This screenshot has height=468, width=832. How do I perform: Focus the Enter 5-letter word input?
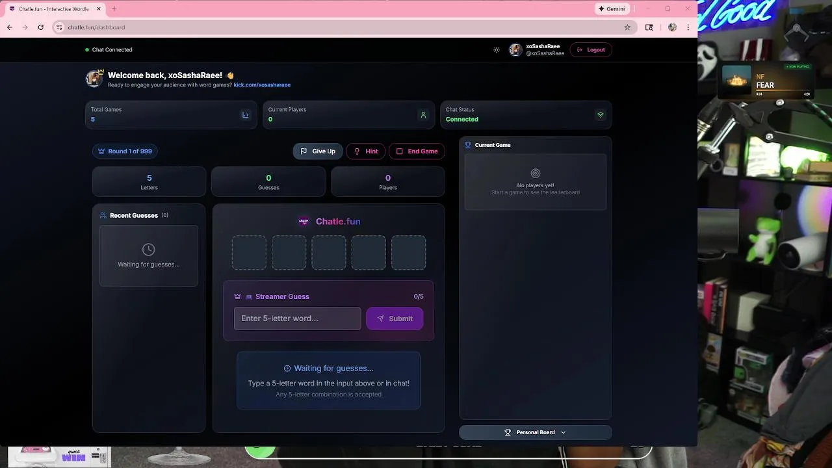[x=297, y=318]
